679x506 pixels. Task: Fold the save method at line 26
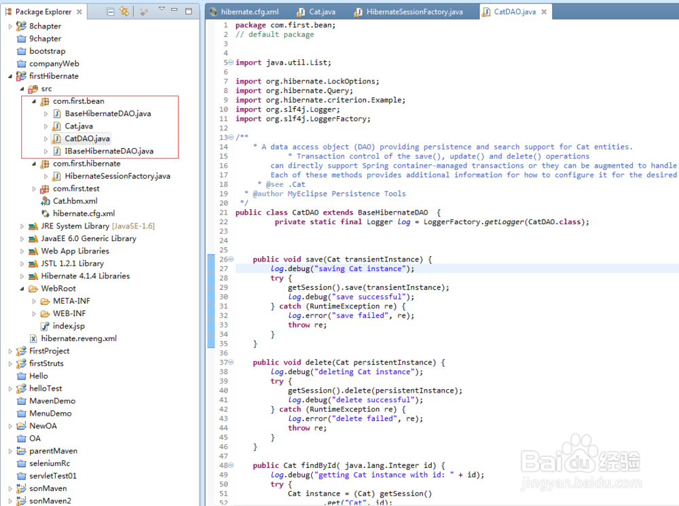(231, 259)
